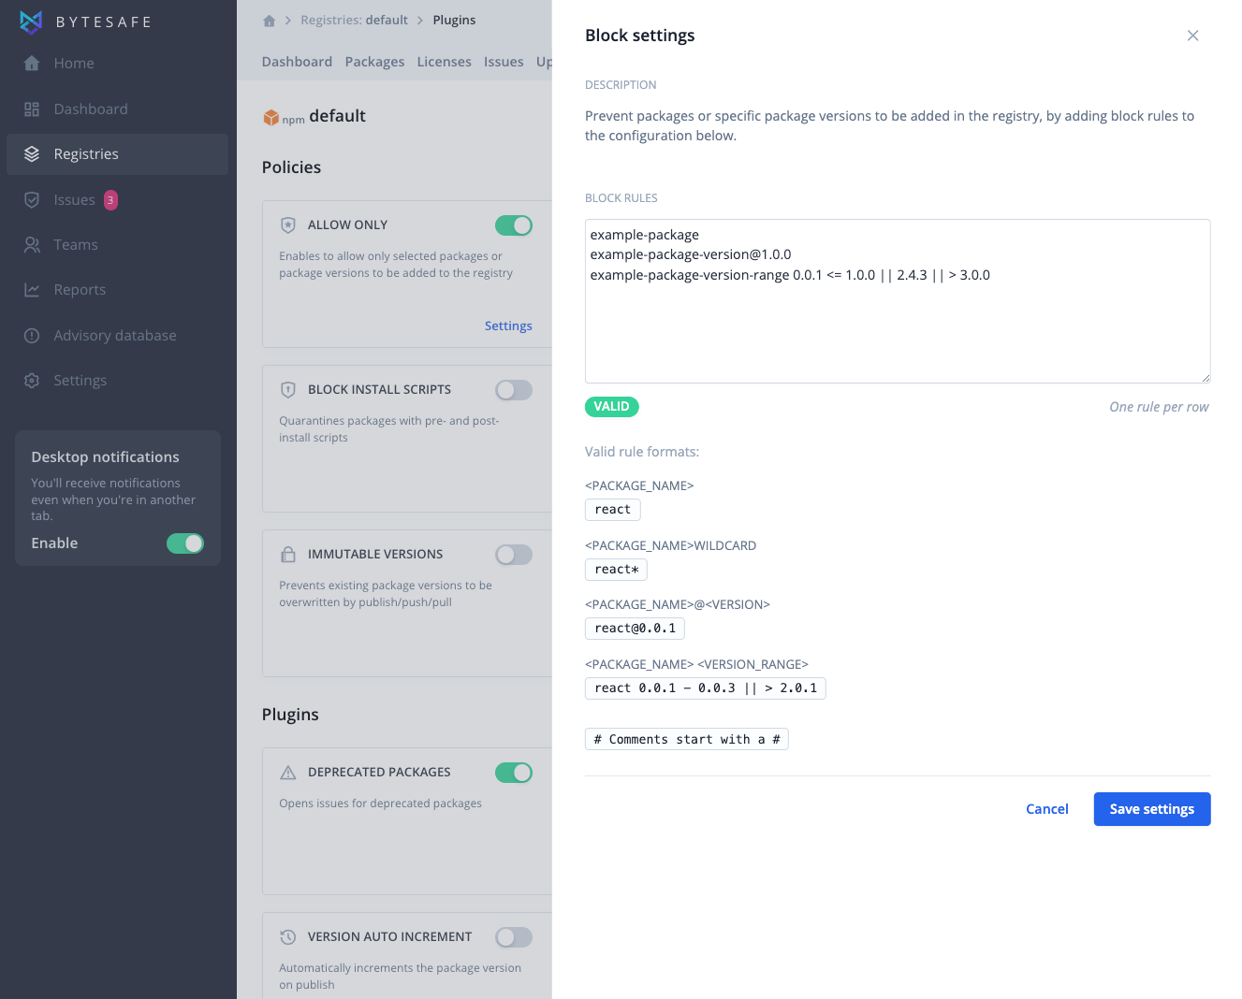Click the Home icon in sidebar

click(x=32, y=63)
